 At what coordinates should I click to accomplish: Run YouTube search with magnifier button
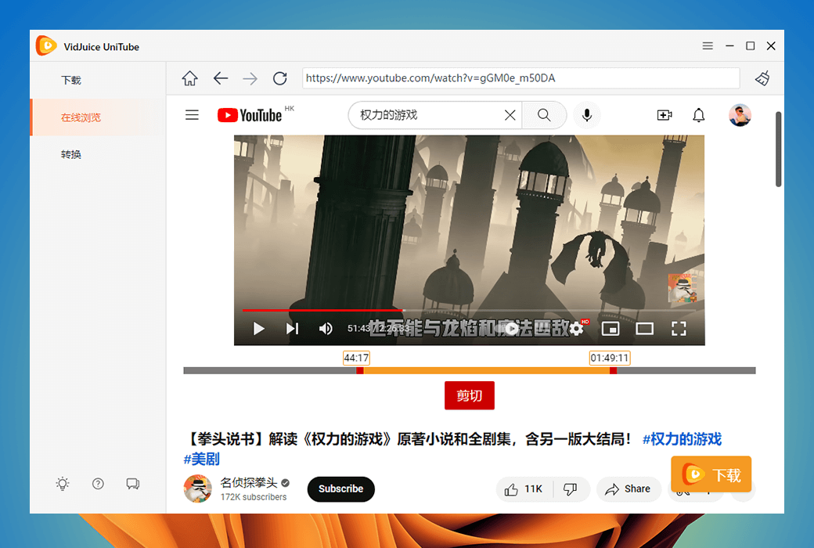point(543,115)
